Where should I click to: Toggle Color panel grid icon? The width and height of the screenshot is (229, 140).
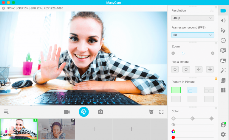tap(216, 108)
